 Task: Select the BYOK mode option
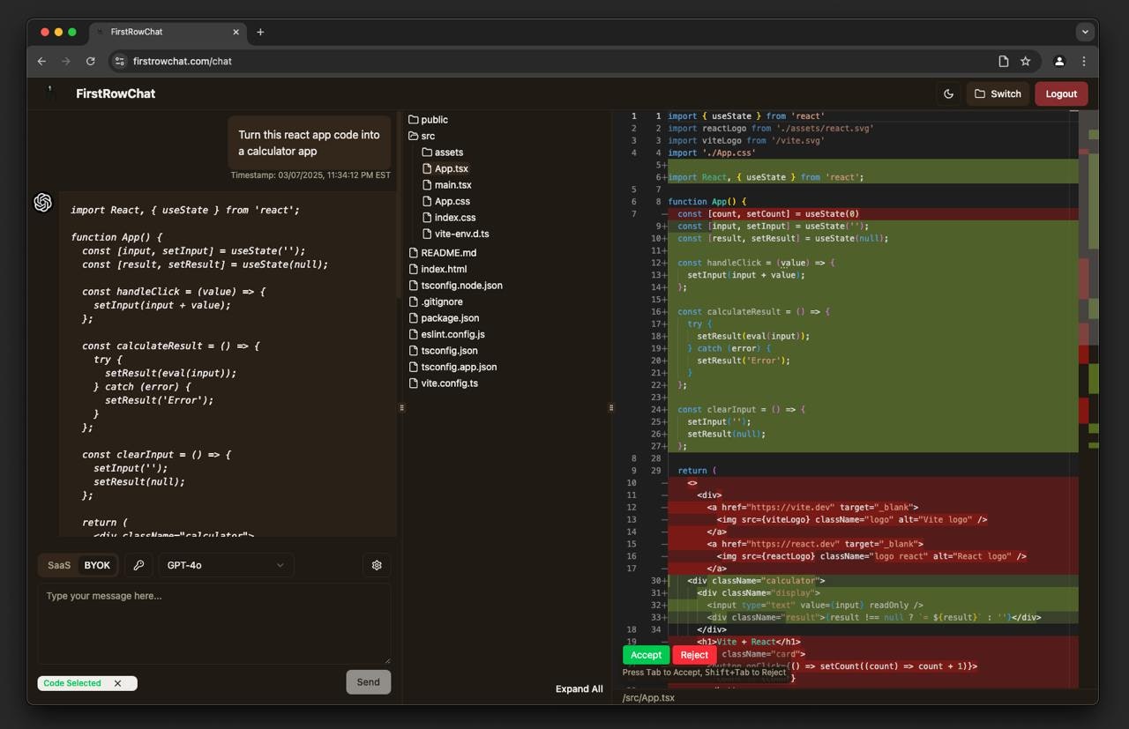[97, 565]
